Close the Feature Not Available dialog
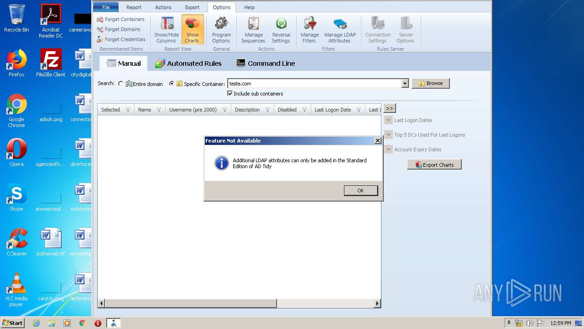Screen dimensions: 584x329 point(377,141)
